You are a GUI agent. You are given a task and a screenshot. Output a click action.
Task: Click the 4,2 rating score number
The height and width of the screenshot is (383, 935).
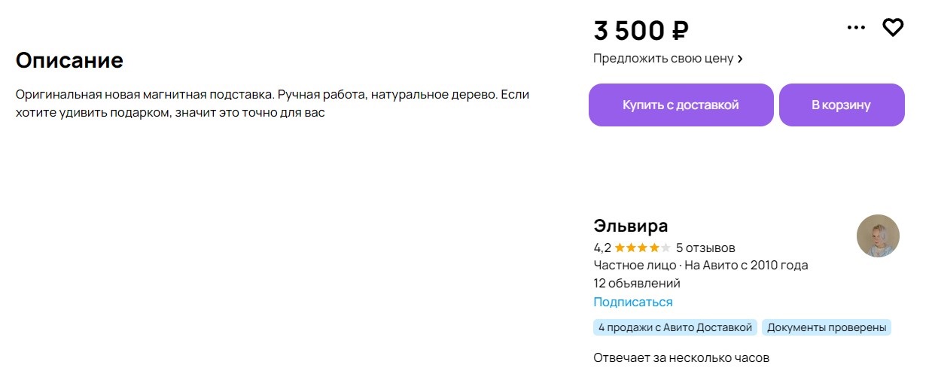click(x=602, y=248)
